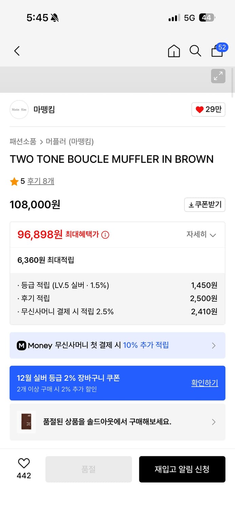Open the 무신사머니 10% 추가 적립 banner arrow
The width and height of the screenshot is (235, 510).
coord(214,345)
